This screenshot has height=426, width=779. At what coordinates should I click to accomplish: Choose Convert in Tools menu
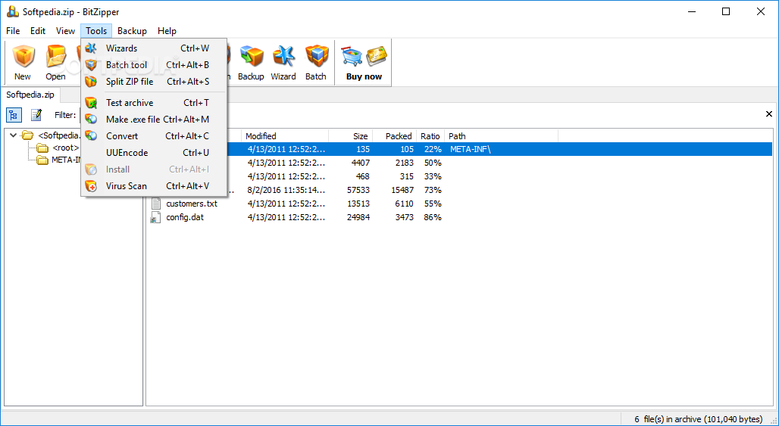tap(154, 136)
